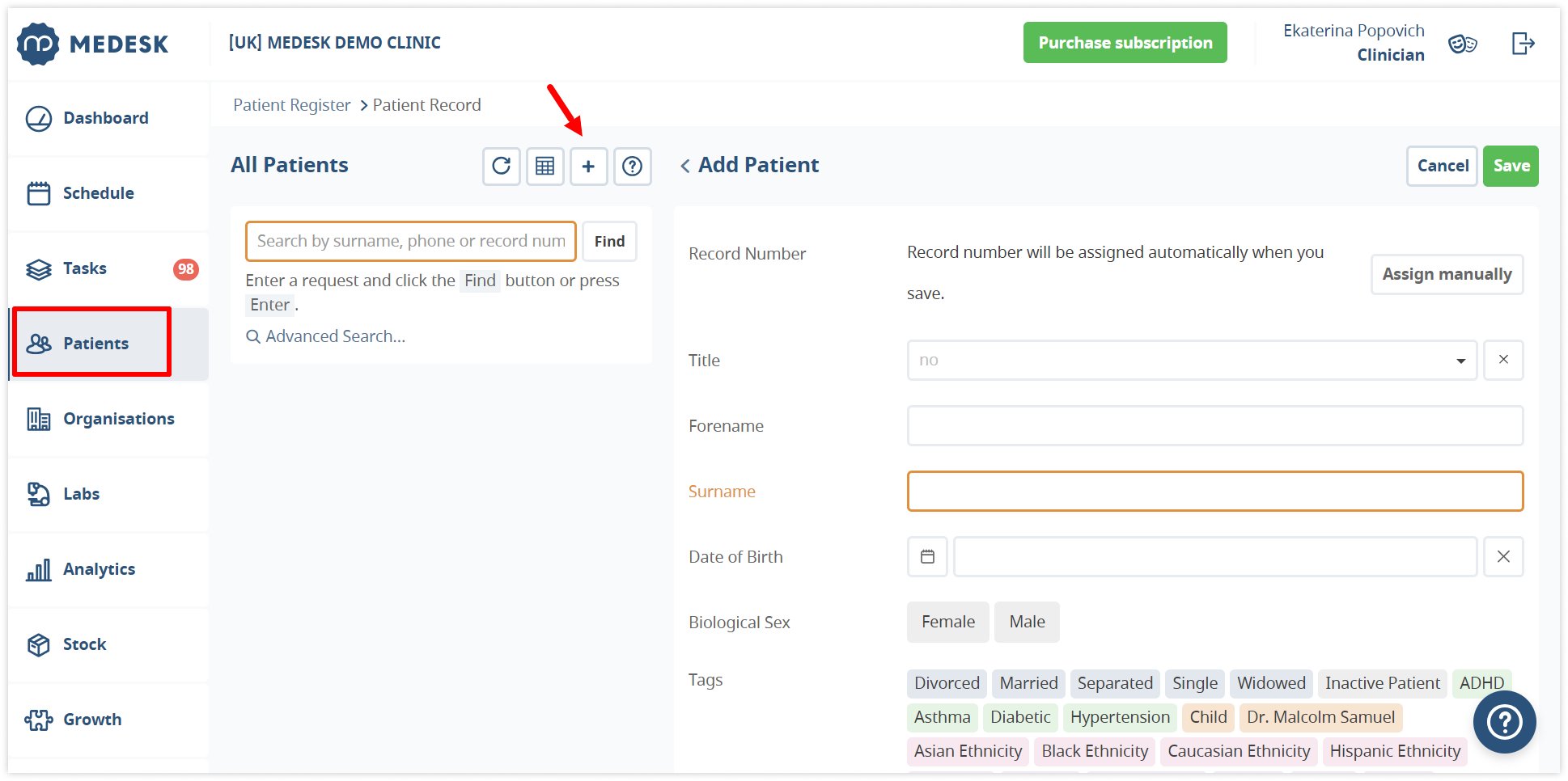Image resolution: width=1568 pixels, height=781 pixels.
Task: Open the Dashboard section
Action: pyautogui.click(x=106, y=117)
